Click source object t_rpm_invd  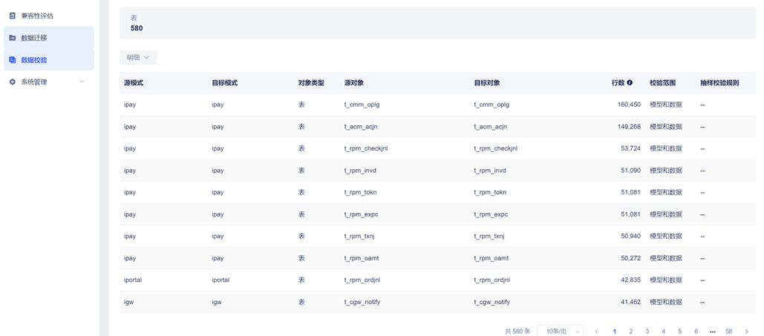[x=360, y=171]
